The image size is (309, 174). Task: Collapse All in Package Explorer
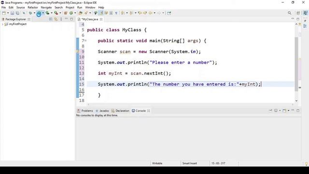click(x=51, y=19)
